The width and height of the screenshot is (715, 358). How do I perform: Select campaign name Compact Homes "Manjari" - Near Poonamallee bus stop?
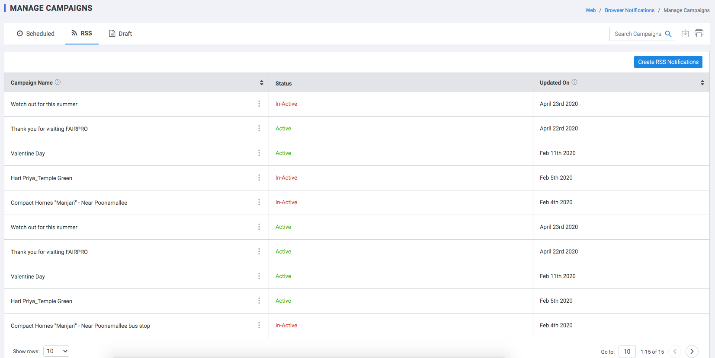(x=80, y=326)
